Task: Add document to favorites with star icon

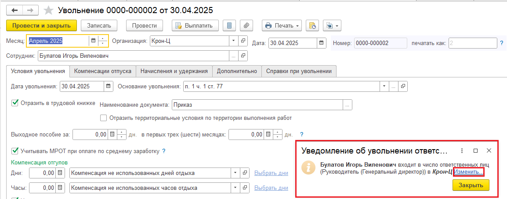Action: coord(48,10)
